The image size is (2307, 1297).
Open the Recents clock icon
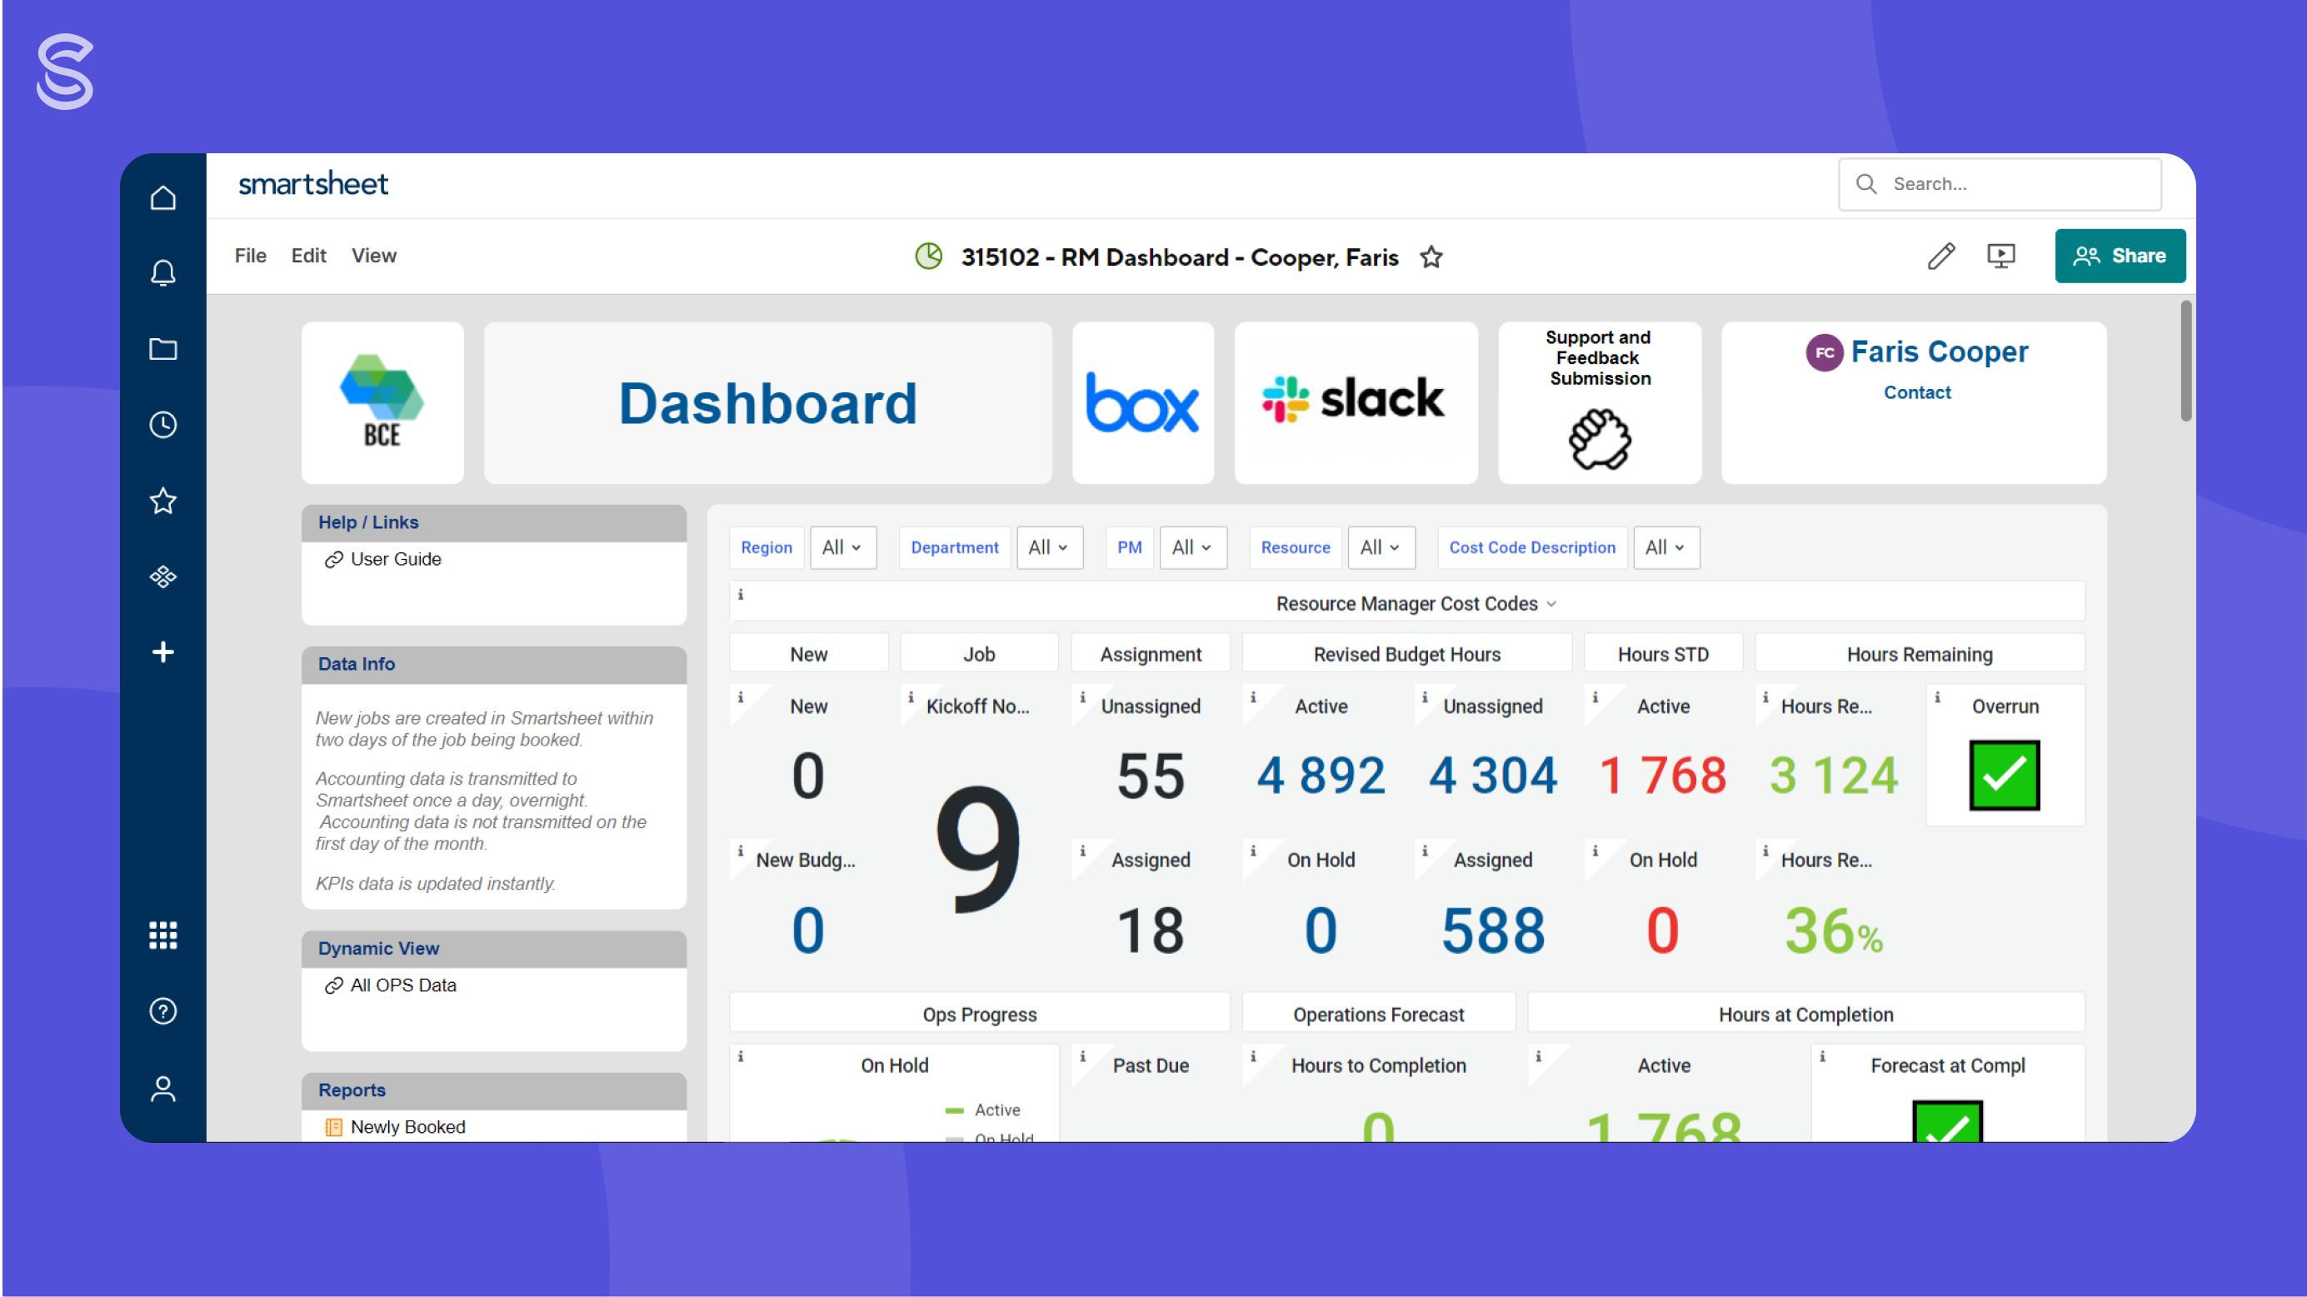[162, 425]
